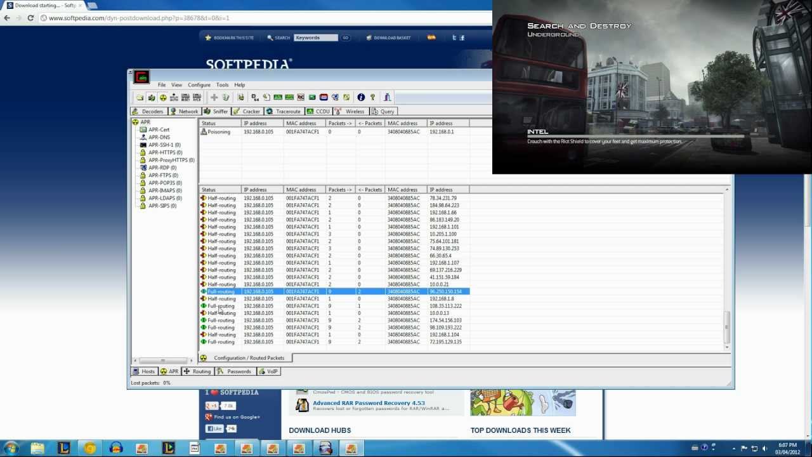
Task: Click the volume speaker tray icon
Action: pyautogui.click(x=765, y=448)
